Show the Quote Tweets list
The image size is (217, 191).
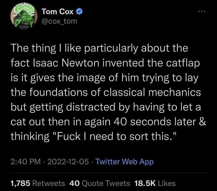(105, 183)
